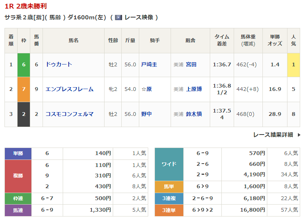Open jockey 原's profile
305x218 pixels.
pyautogui.click(x=149, y=89)
